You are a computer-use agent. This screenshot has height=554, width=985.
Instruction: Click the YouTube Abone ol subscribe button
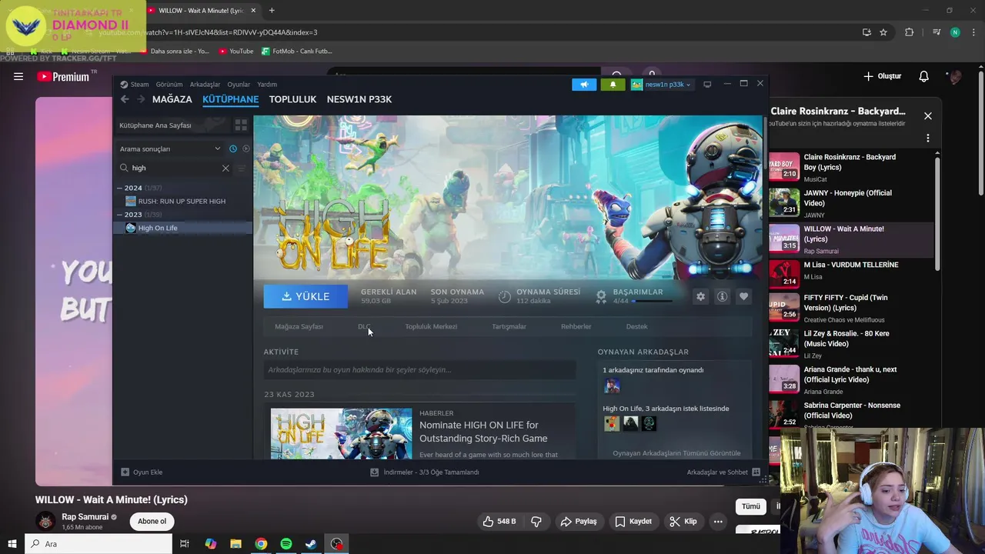pos(152,521)
